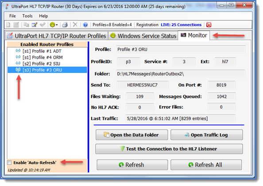The width and height of the screenshot is (263, 186).
Task: Click Test the Connection to the HL7 Listener
Action: (x=169, y=149)
